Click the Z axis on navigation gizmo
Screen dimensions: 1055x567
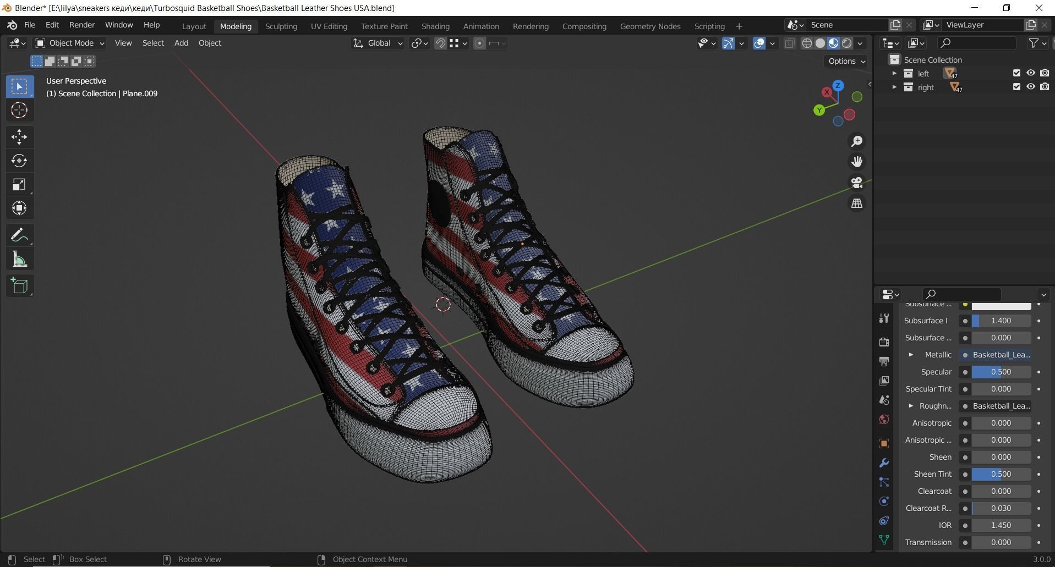(x=838, y=86)
